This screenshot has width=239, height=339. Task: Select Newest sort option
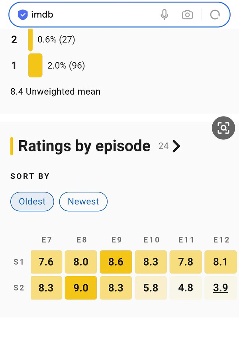(x=83, y=202)
